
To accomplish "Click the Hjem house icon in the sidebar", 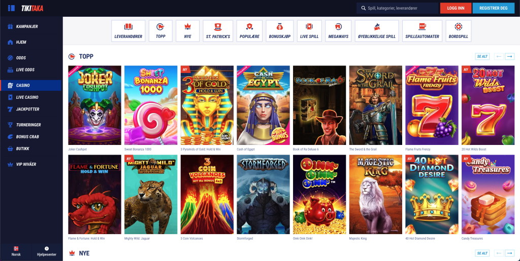I will point(10,43).
